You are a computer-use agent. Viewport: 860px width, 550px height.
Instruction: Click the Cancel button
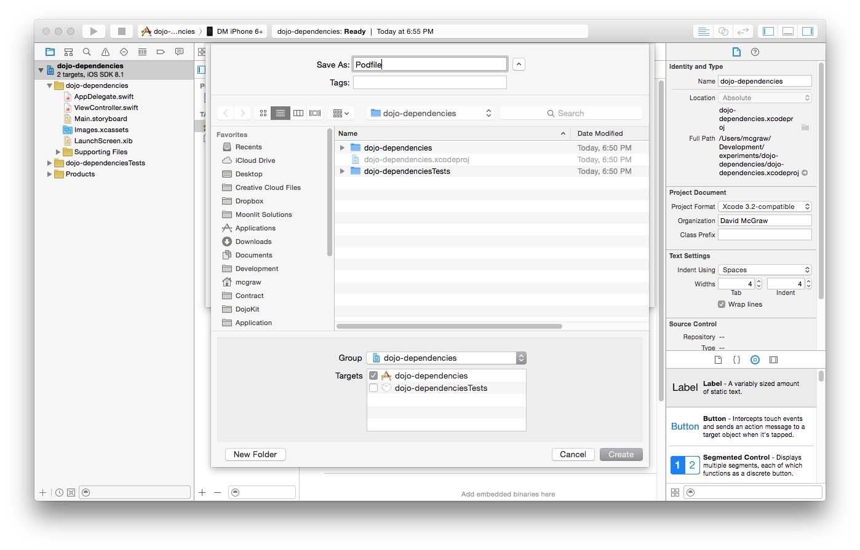click(x=573, y=454)
